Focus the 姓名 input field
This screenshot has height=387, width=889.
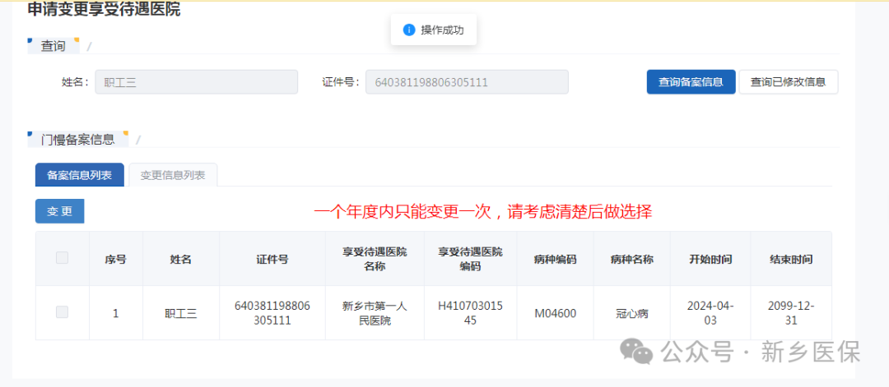[x=196, y=82]
